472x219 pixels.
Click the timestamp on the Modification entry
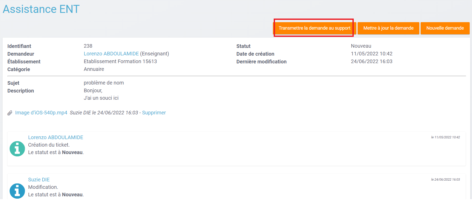(x=445, y=180)
